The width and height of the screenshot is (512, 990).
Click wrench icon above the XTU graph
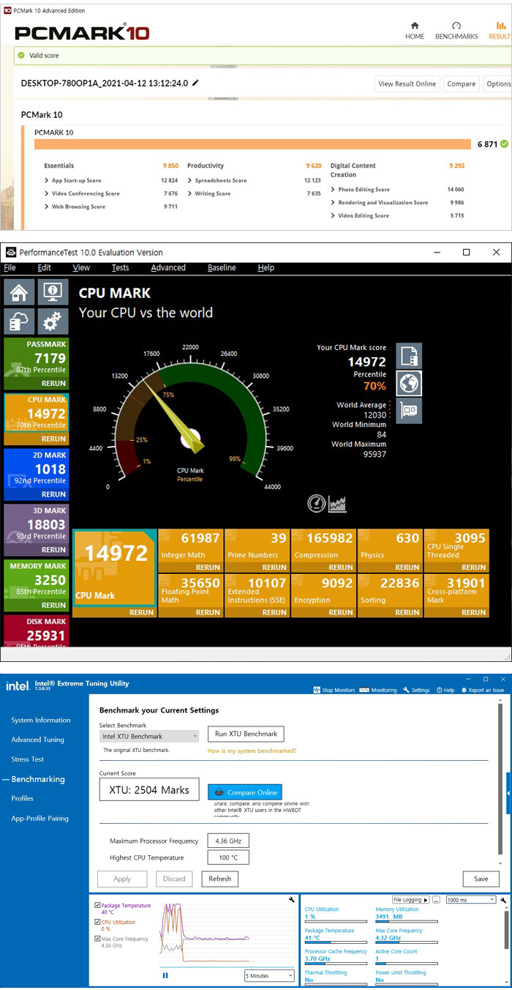tap(292, 899)
